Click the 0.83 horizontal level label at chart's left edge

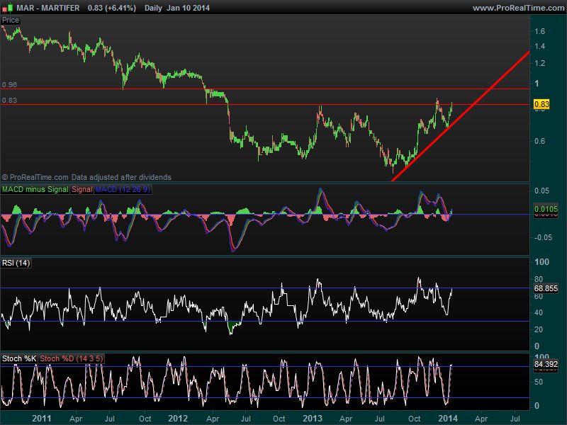click(x=9, y=100)
